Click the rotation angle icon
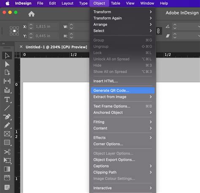Screen dimensions: 200x193 point(168,26)
